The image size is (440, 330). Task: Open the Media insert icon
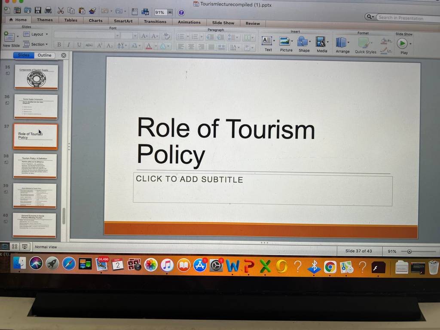click(320, 42)
